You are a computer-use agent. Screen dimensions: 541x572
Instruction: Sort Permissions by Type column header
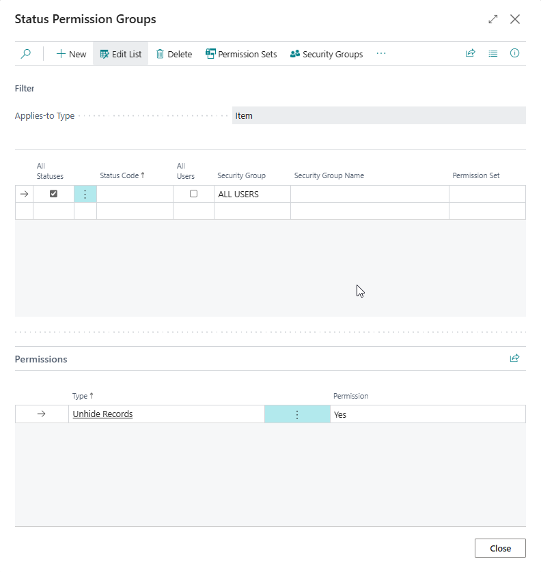[x=83, y=396]
